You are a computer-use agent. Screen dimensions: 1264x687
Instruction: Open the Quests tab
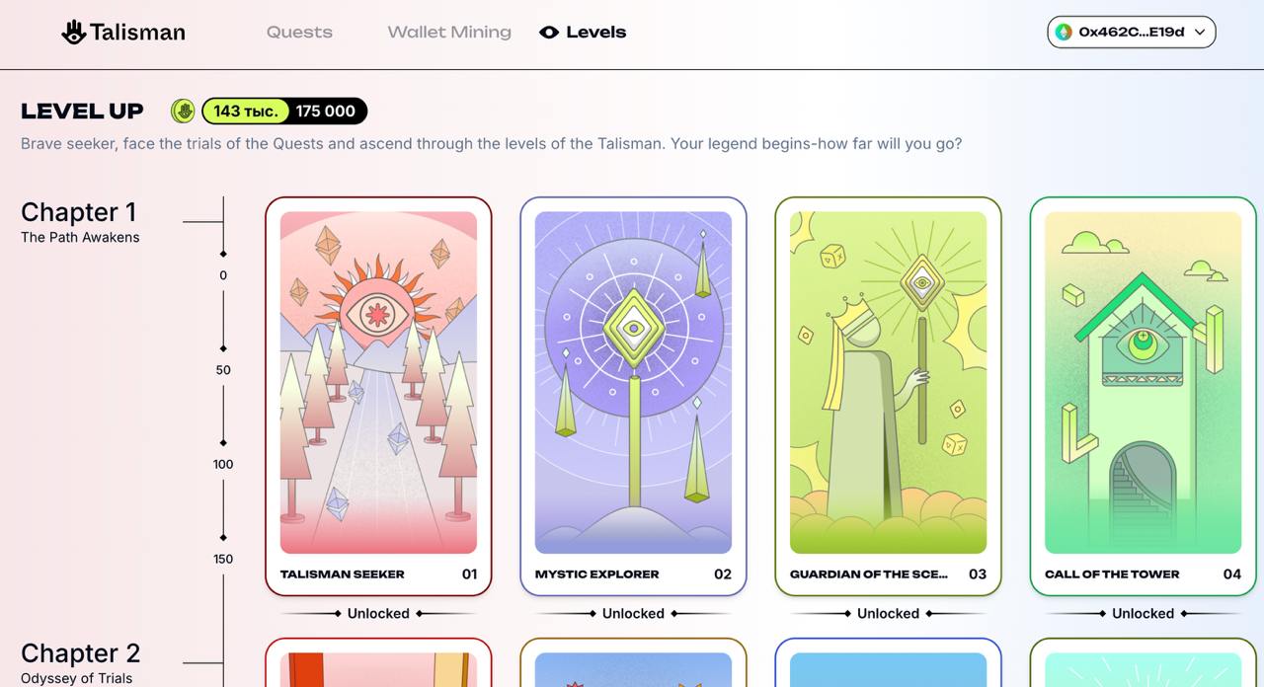pos(299,33)
